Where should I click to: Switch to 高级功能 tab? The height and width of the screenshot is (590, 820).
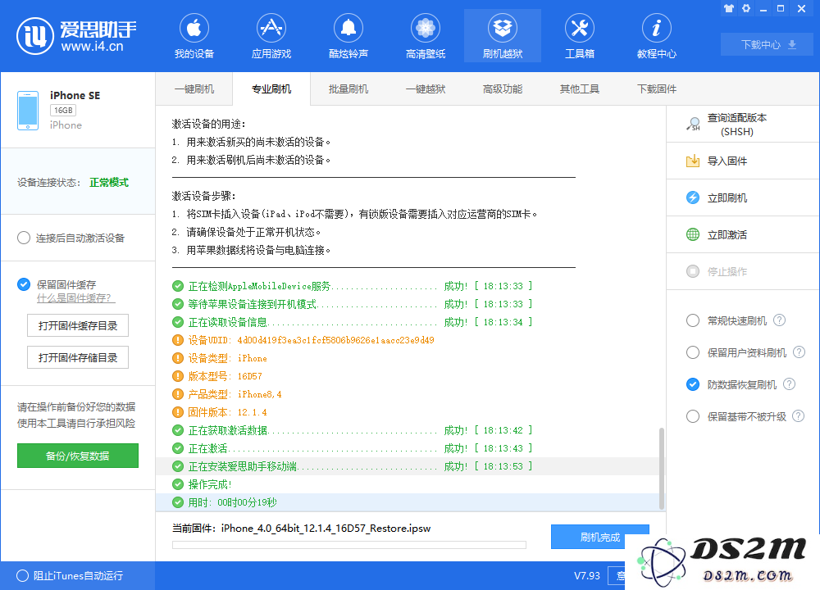(503, 88)
